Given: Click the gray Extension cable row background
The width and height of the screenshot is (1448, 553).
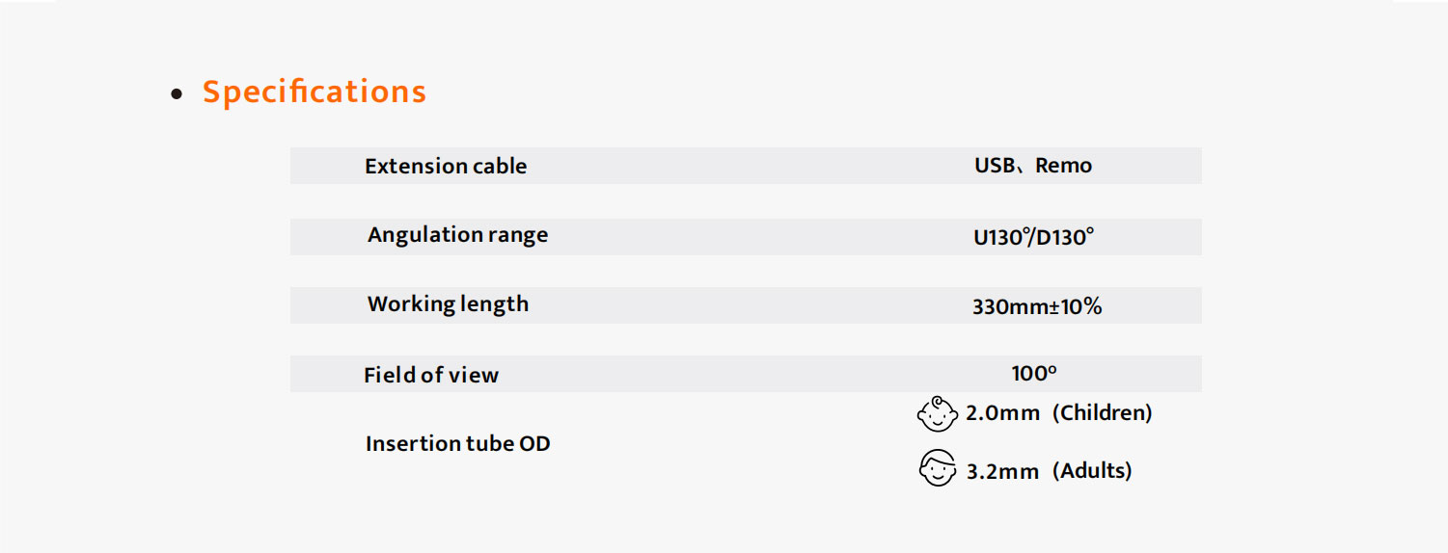Looking at the screenshot, I should (746, 166).
